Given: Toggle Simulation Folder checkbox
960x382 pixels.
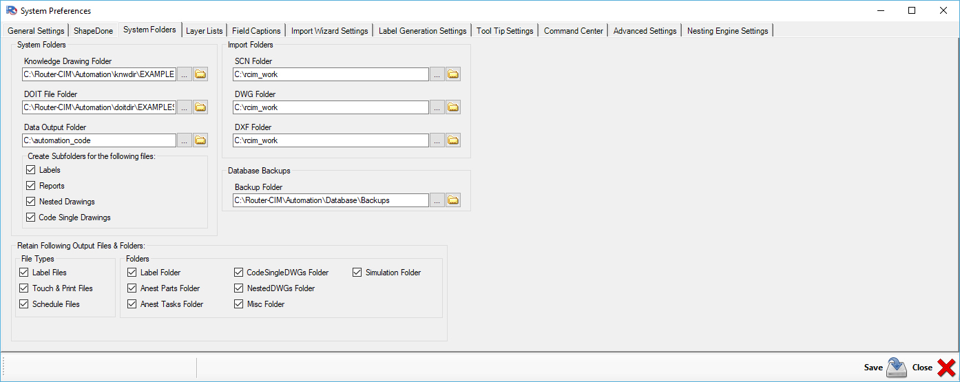Looking at the screenshot, I should pyautogui.click(x=357, y=273).
